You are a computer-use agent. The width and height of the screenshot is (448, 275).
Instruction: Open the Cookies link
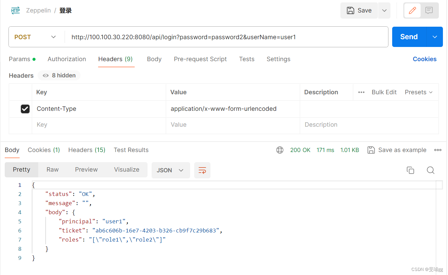[425, 59]
